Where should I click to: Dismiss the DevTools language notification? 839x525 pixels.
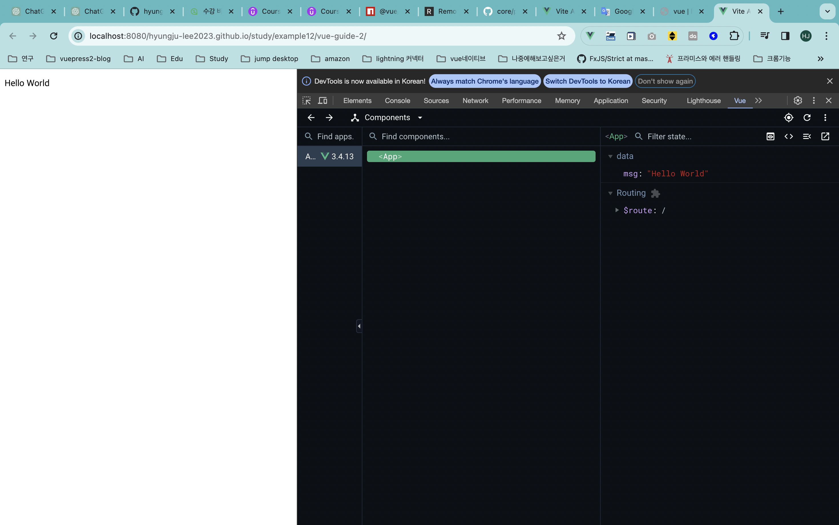[830, 81]
